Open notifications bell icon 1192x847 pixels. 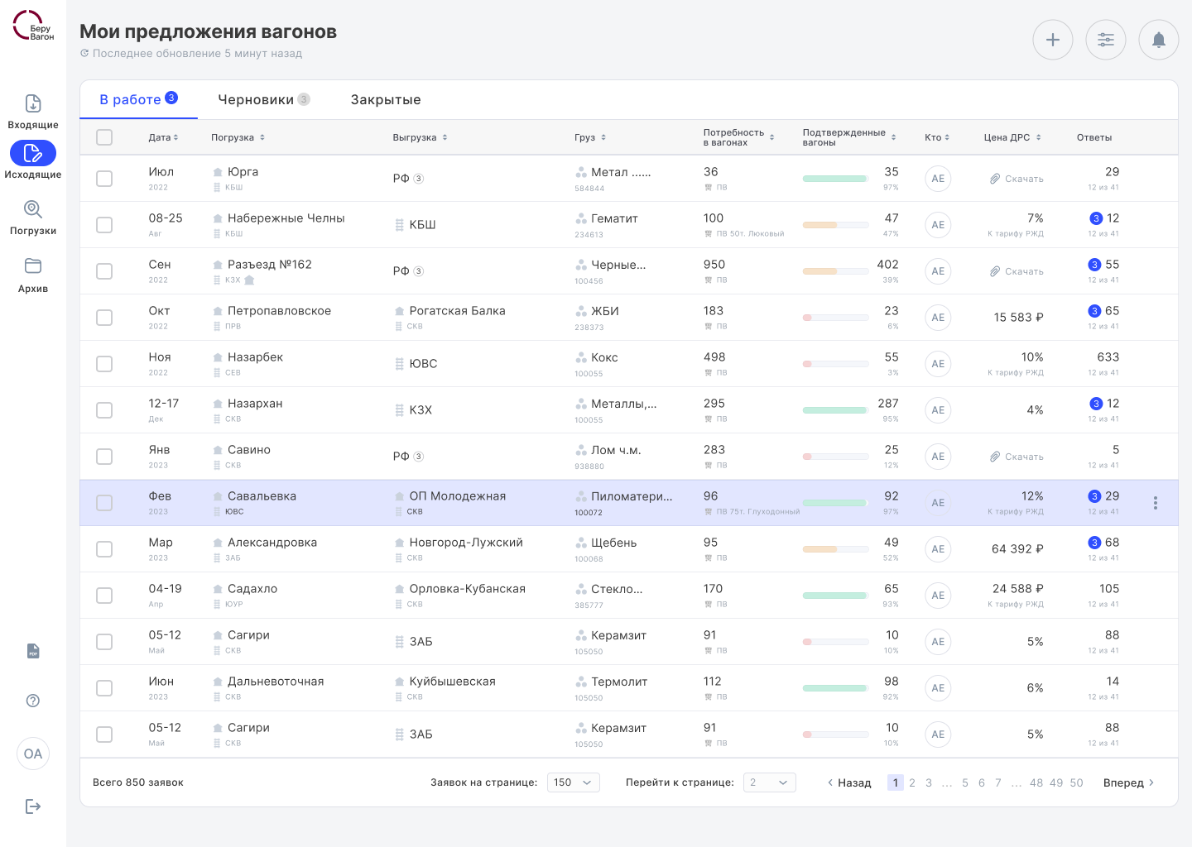point(1159,40)
